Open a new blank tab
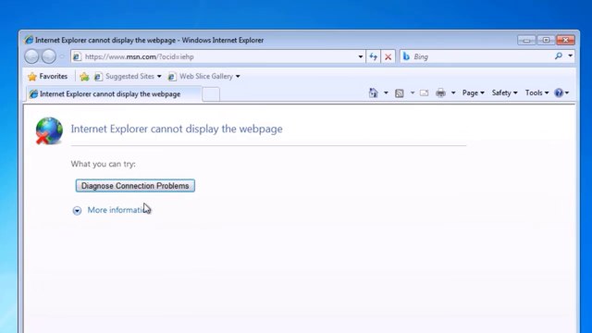Viewport: 592px width, 333px height. (211, 94)
